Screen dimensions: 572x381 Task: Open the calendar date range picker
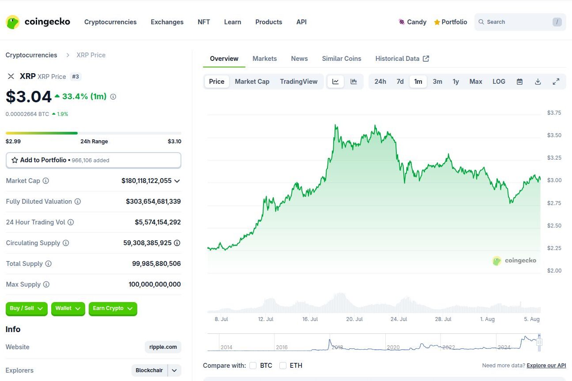519,82
